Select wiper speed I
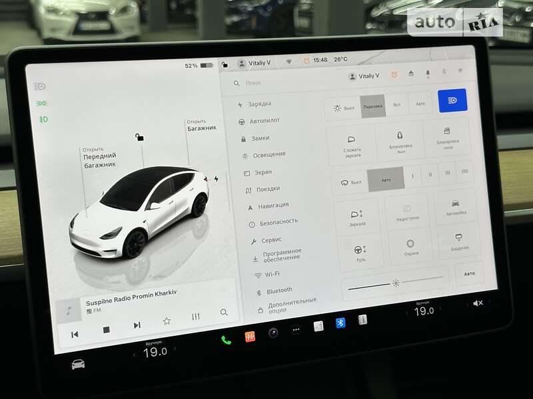The width and height of the screenshot is (533, 399). (x=412, y=176)
